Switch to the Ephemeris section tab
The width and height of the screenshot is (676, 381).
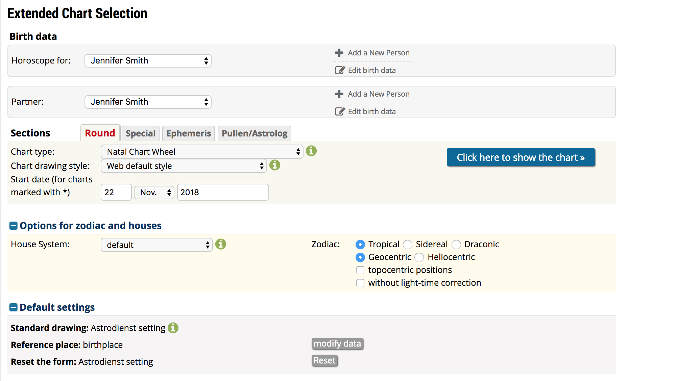pos(187,133)
